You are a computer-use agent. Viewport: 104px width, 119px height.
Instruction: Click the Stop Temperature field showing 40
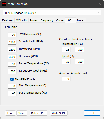pos(12,86)
